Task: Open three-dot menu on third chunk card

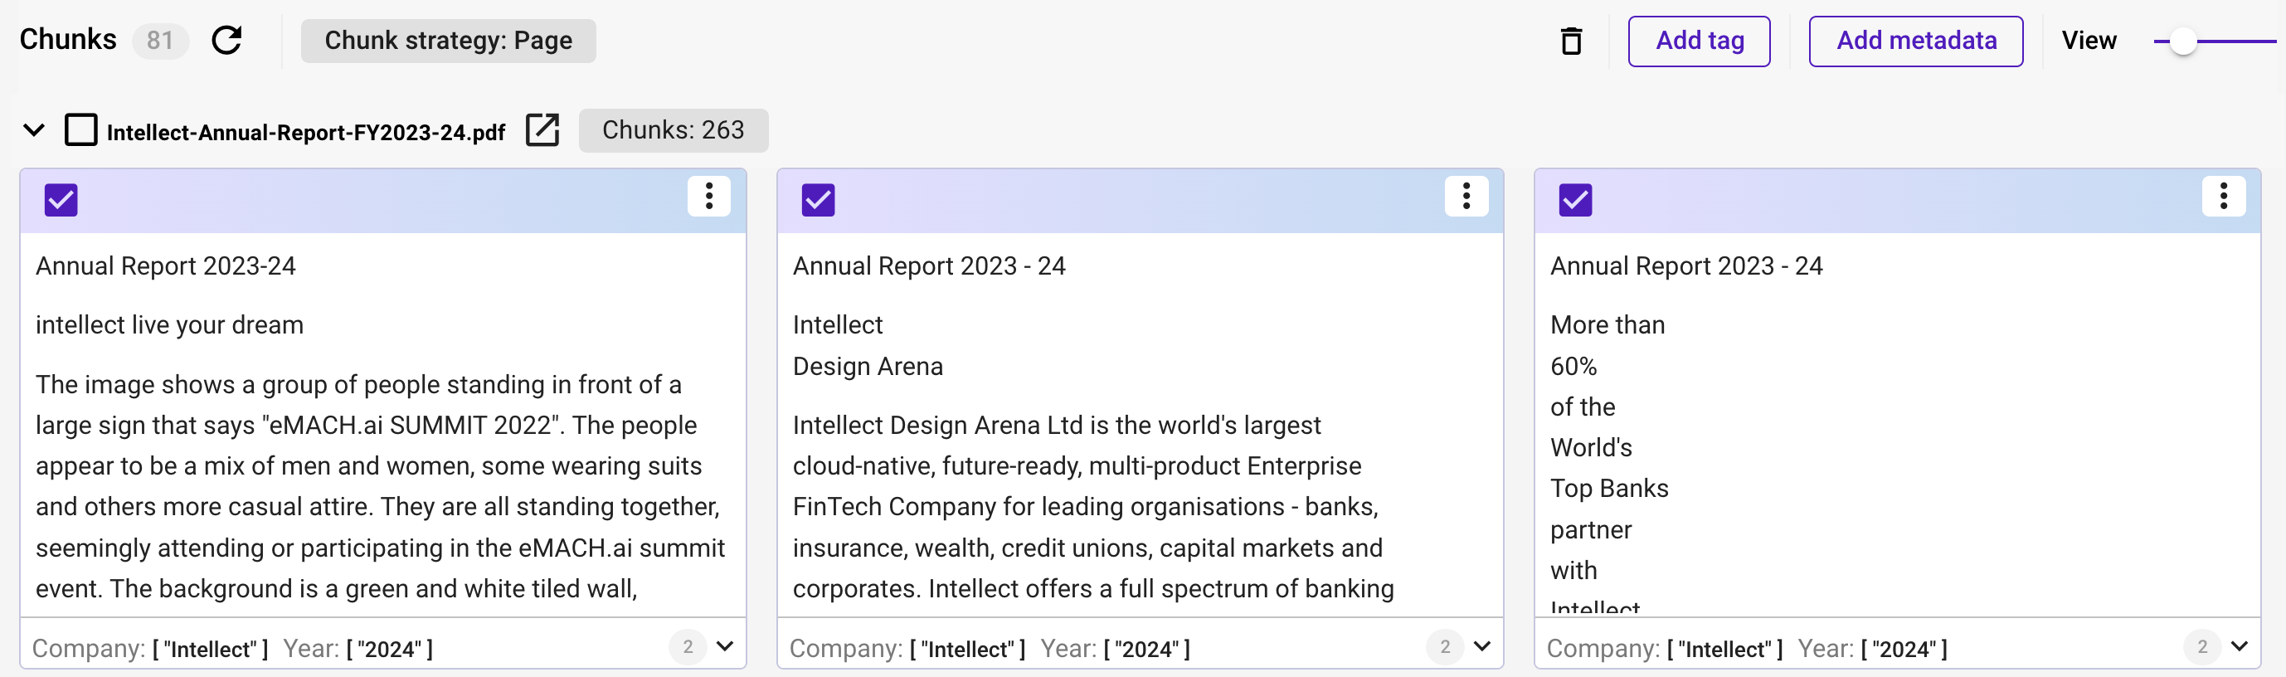Action: 2223,196
